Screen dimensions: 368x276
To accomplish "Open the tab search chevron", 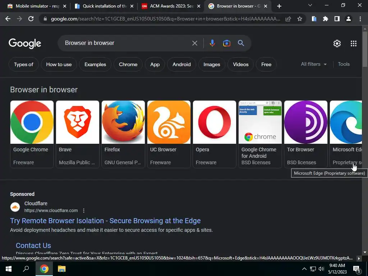I will pyautogui.click(x=310, y=5).
